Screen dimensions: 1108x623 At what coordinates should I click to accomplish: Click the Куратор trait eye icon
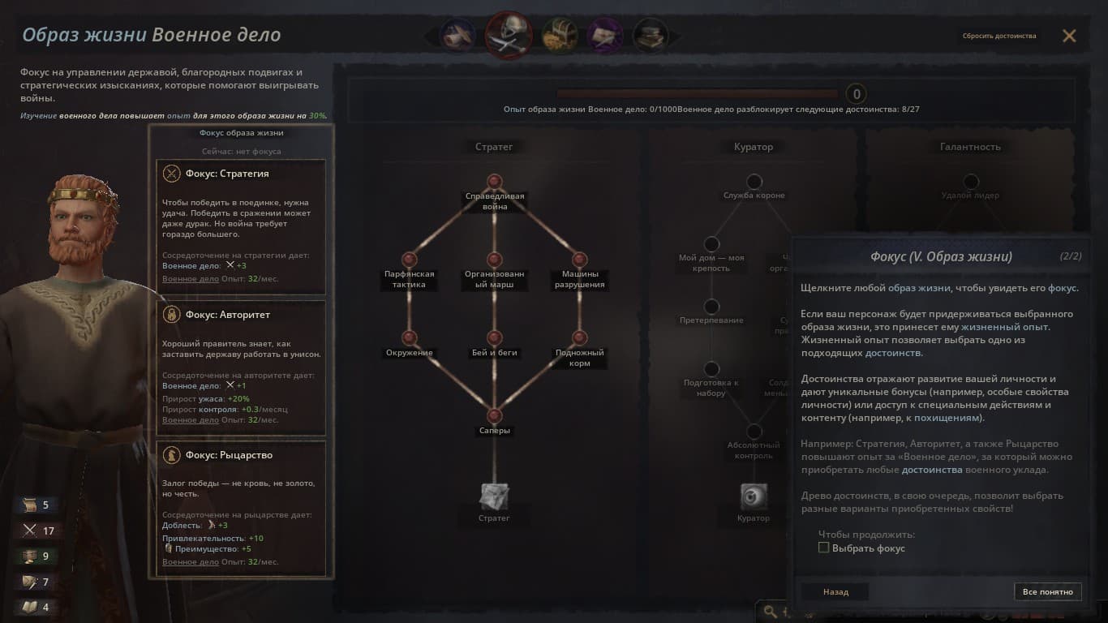pyautogui.click(x=754, y=496)
